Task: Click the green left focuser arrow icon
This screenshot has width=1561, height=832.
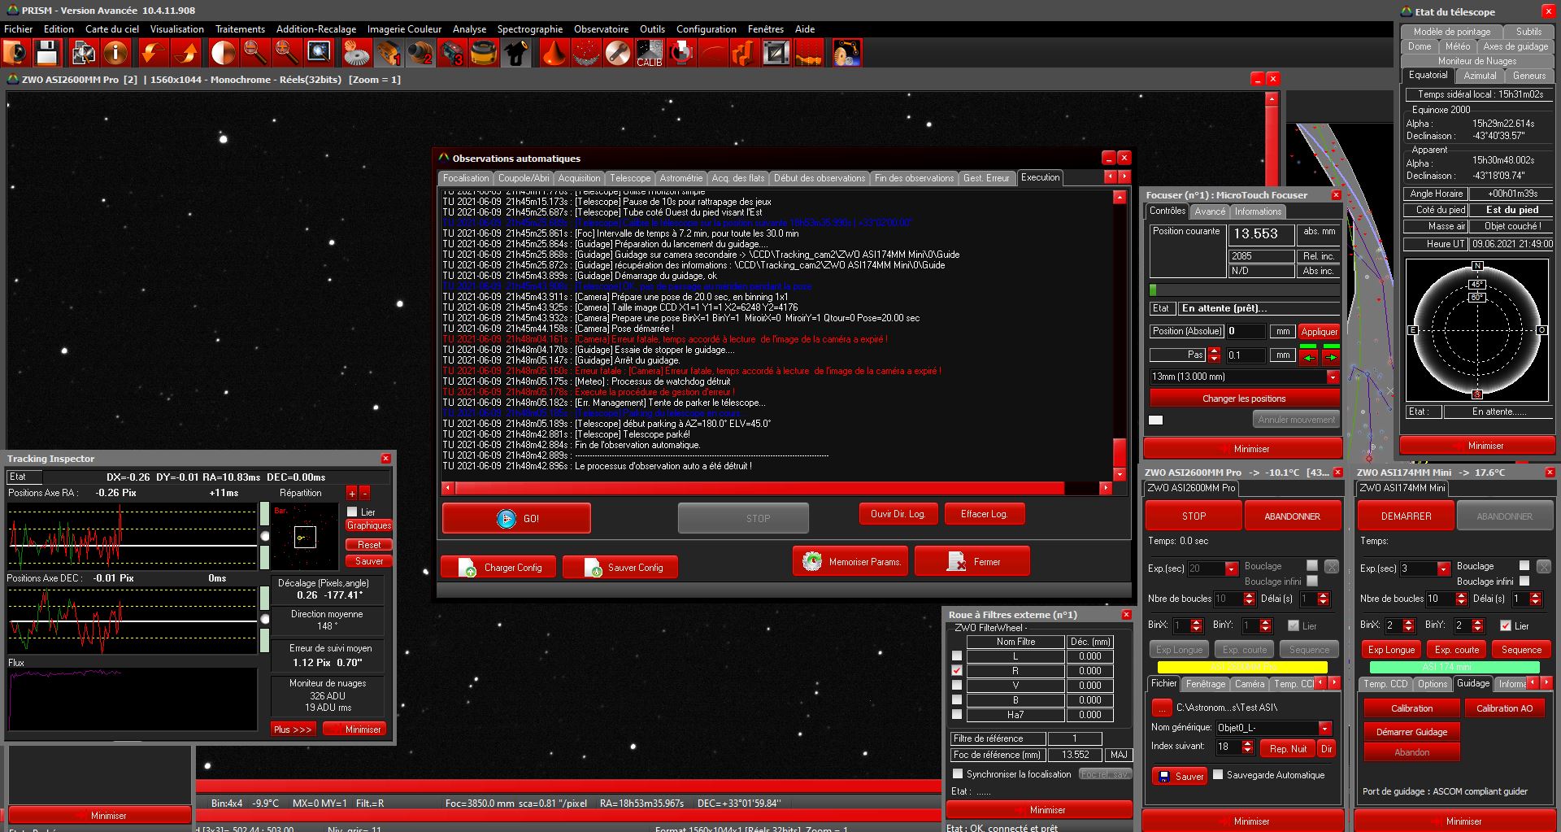Action: coord(1308,356)
